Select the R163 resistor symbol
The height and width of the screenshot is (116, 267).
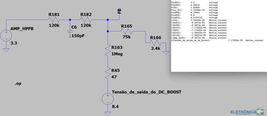point(108,50)
